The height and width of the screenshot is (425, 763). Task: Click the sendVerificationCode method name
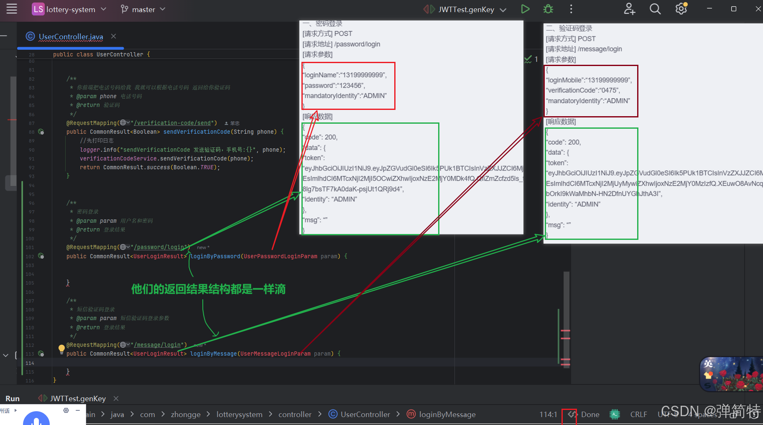click(x=196, y=132)
